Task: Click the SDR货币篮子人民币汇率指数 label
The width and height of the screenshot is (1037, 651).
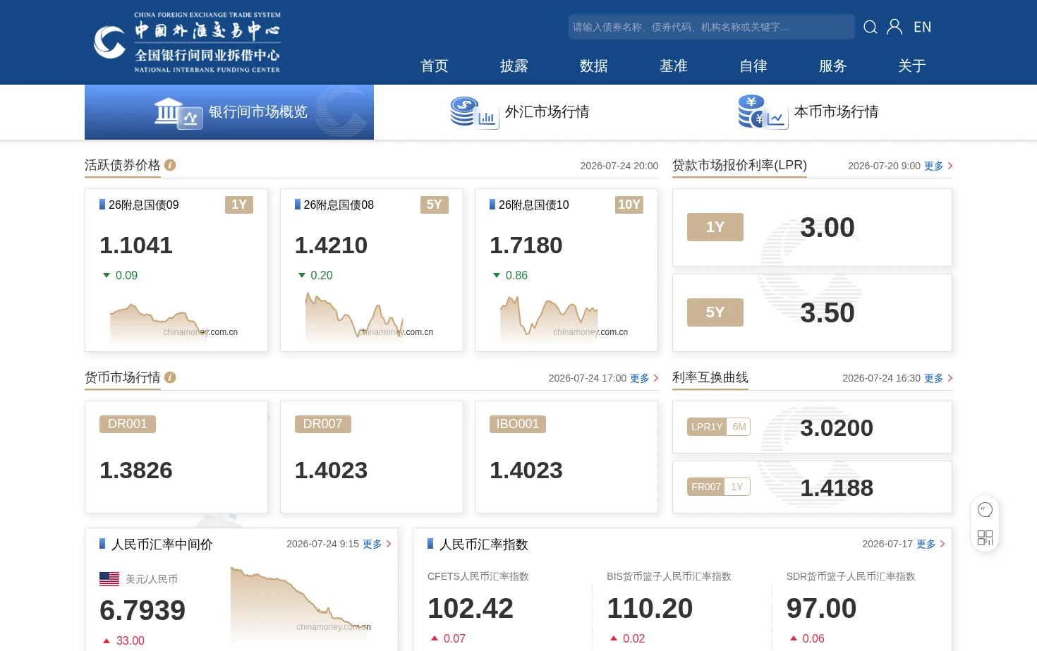Action: point(851,576)
